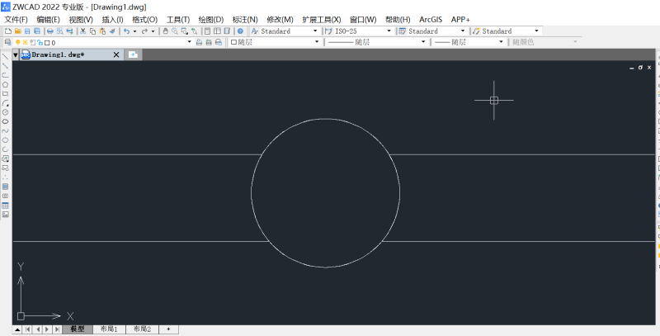660x336 pixels.
Task: Select the Polygon draw tool
Action: click(5, 84)
